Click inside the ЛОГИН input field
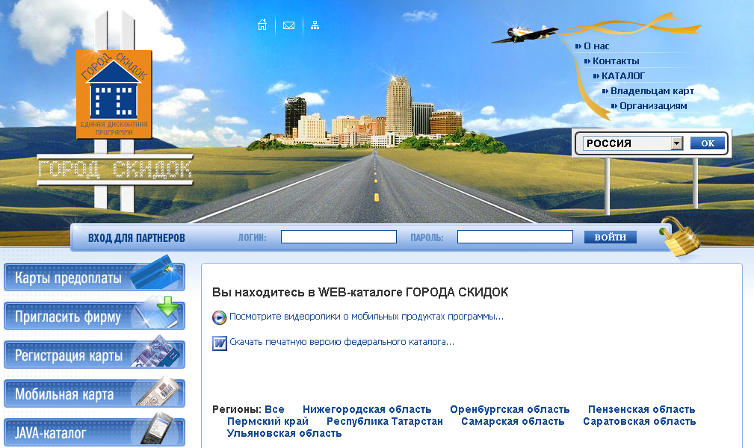 point(339,236)
